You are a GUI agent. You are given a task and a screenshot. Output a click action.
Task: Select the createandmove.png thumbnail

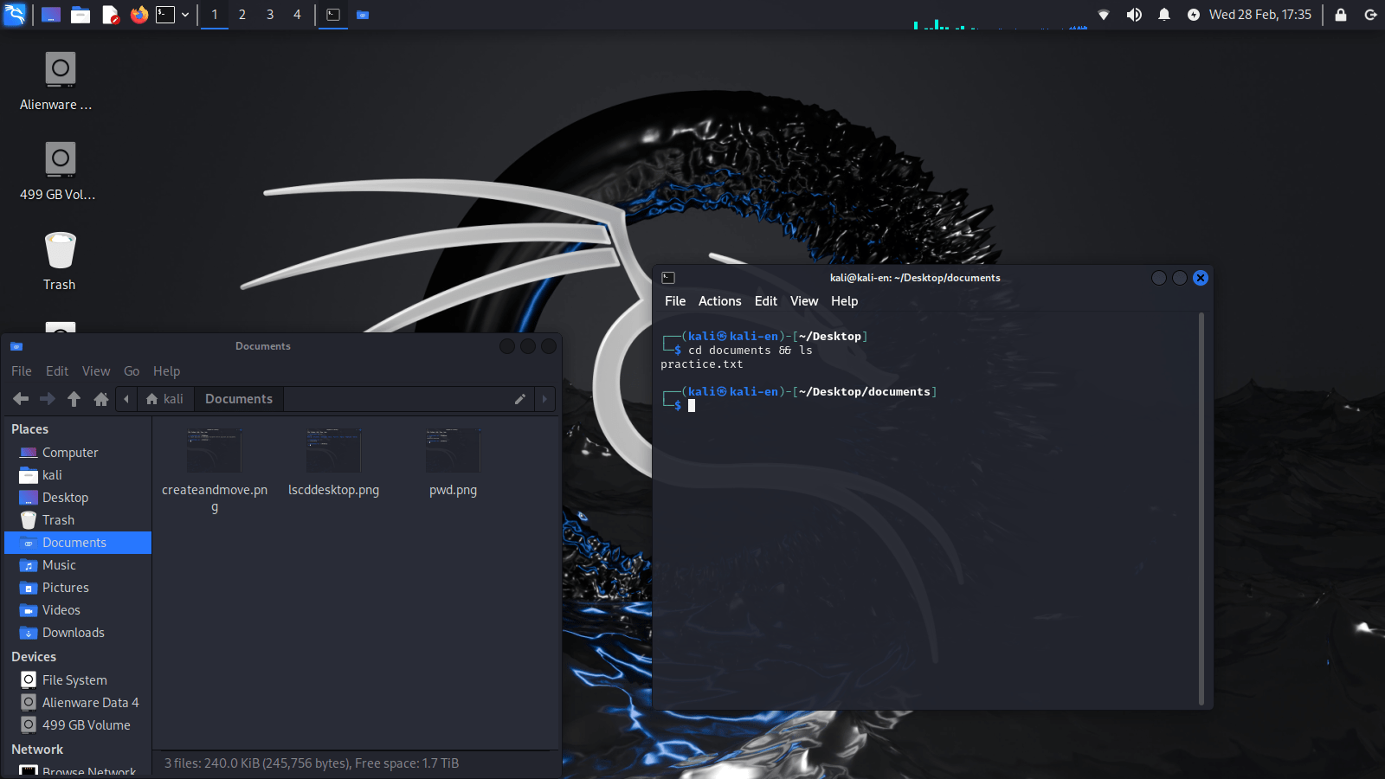[x=214, y=450]
